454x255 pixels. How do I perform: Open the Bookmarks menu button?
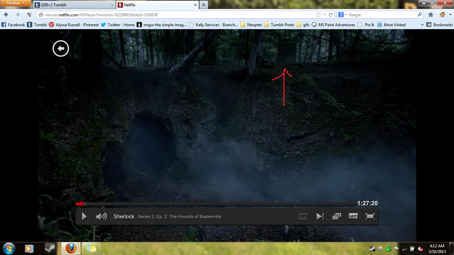click(440, 25)
